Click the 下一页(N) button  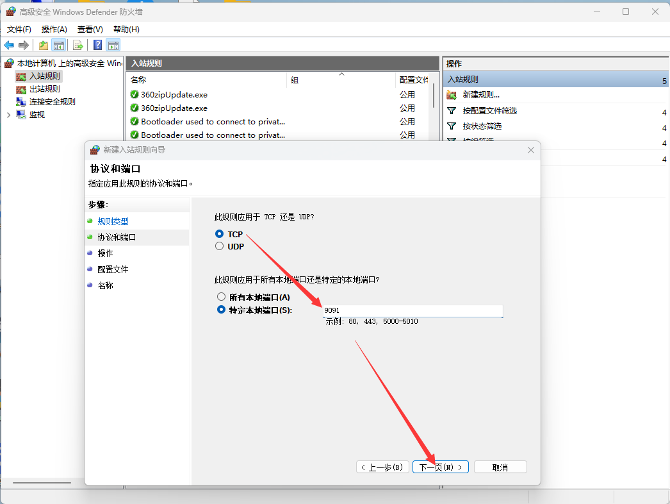pos(441,467)
